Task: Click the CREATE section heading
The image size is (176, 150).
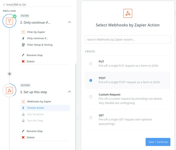Action: coord(90,51)
